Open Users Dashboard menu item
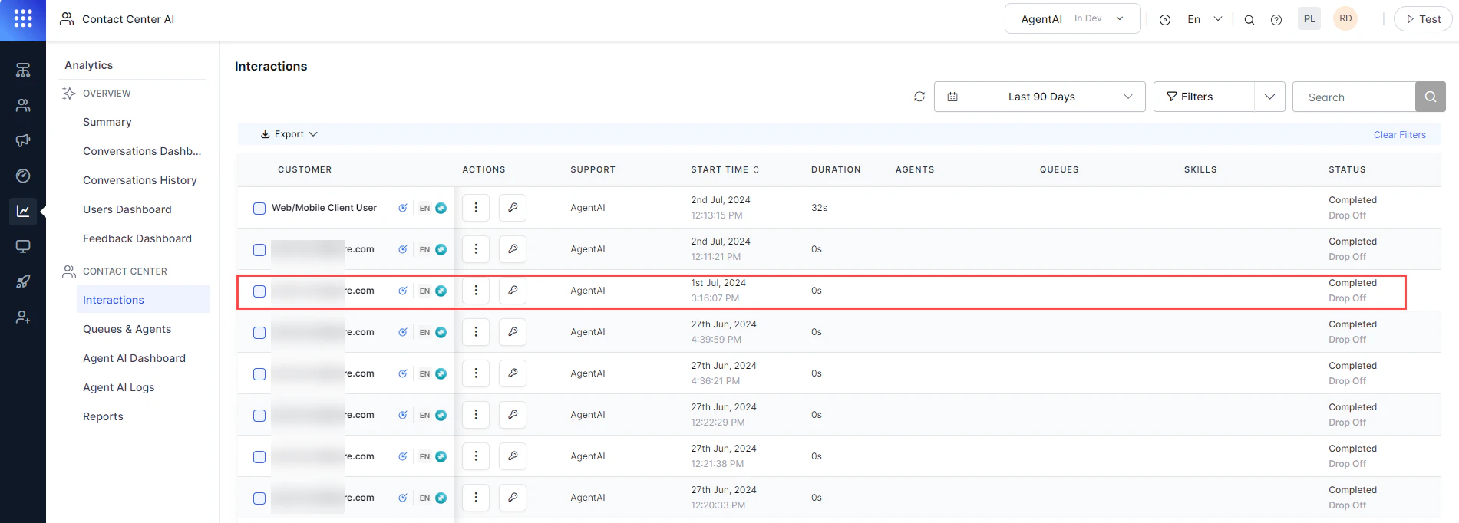The height and width of the screenshot is (523, 1459). (x=127, y=209)
